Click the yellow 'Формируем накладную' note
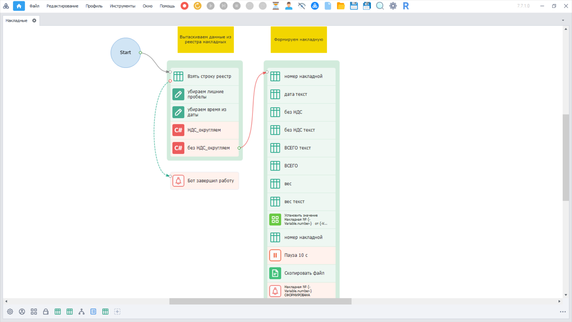Viewport: 572px width, 322px height. (x=299, y=40)
